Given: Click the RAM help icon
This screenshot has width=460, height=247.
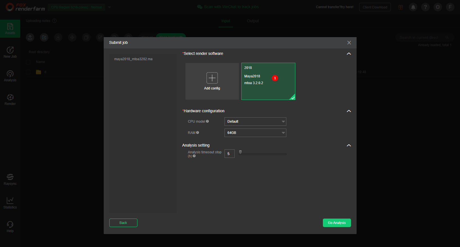Looking at the screenshot, I should tap(198, 133).
